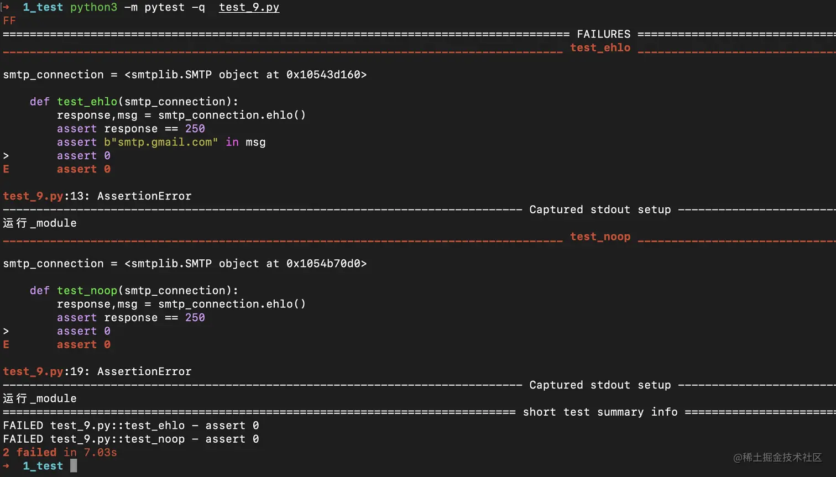Click the > failure pointer in test_ehlo traceback
Viewport: 836px width, 477px height.
pyautogui.click(x=6, y=156)
